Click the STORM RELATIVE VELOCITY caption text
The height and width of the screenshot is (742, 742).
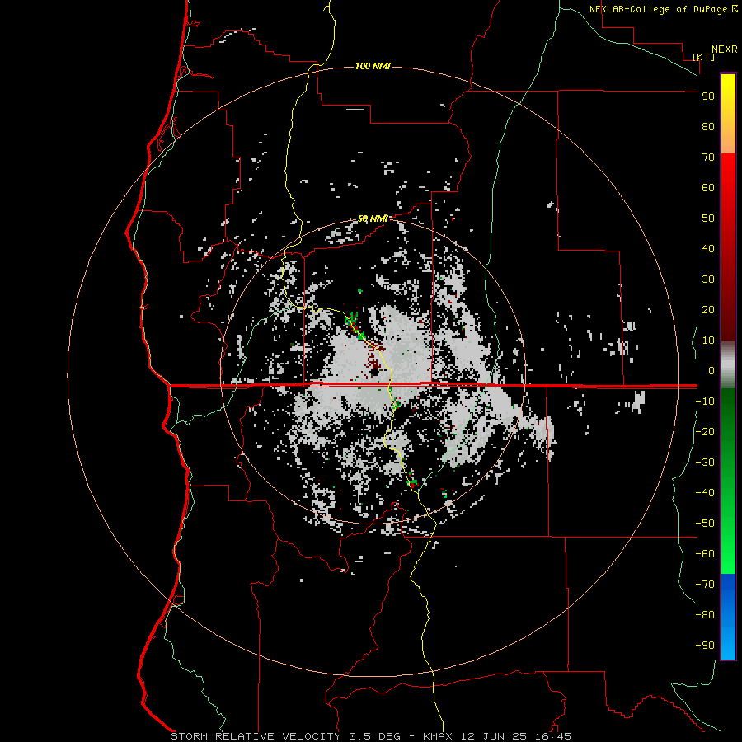click(256, 736)
